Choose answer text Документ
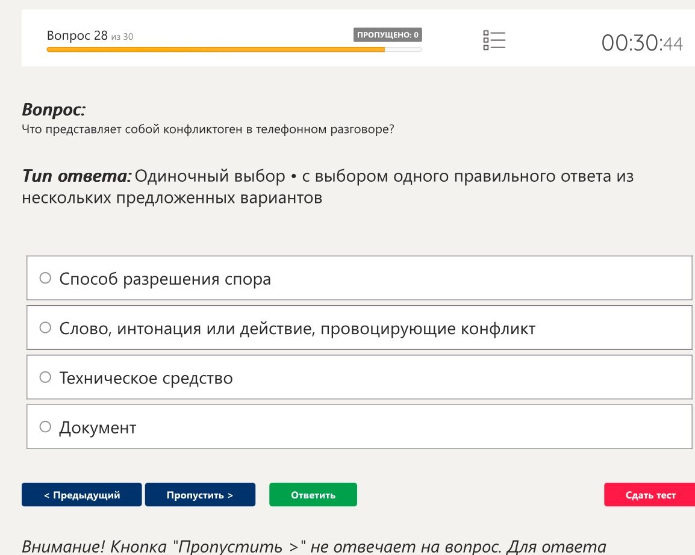 click(x=98, y=427)
